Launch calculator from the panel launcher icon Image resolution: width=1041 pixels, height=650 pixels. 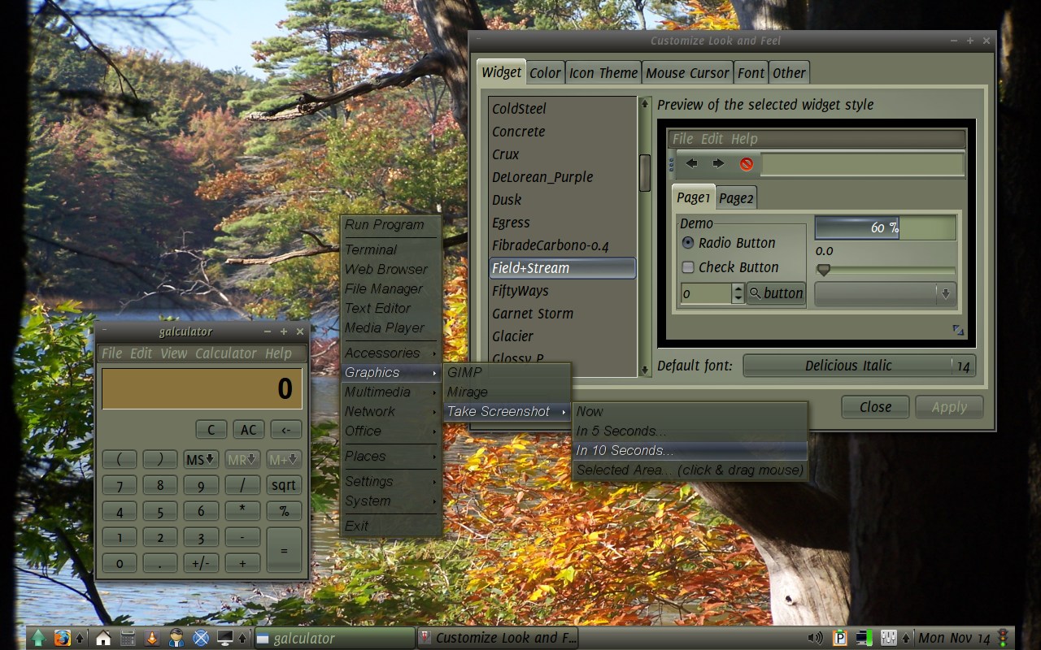coord(128,638)
